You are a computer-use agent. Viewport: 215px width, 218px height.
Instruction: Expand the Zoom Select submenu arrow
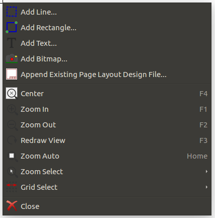point(206,171)
